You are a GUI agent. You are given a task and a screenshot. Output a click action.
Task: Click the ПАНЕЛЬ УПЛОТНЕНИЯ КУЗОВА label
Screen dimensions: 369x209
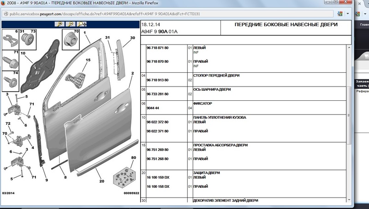[x=220, y=117]
